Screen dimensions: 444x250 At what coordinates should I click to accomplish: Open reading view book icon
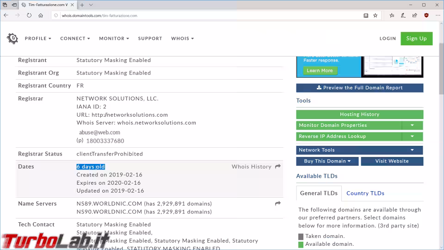coord(366,15)
